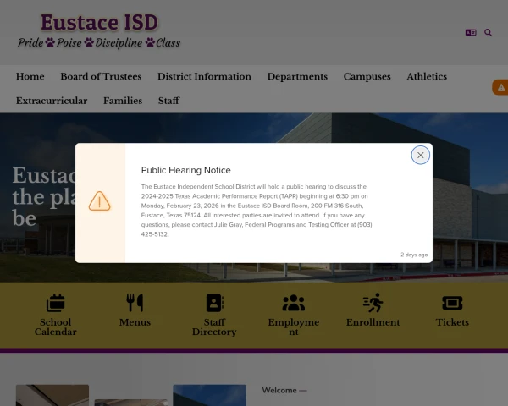The image size is (508, 406).
Task: Open the Home menu item
Action: [30, 76]
